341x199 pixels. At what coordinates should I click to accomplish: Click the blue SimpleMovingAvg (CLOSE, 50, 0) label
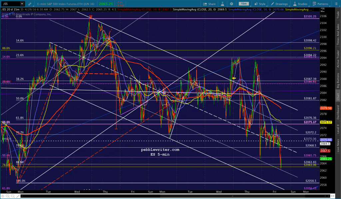pos(250,10)
